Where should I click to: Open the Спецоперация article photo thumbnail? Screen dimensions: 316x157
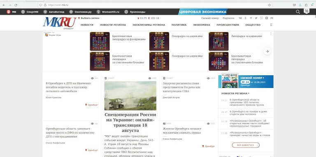point(130,96)
